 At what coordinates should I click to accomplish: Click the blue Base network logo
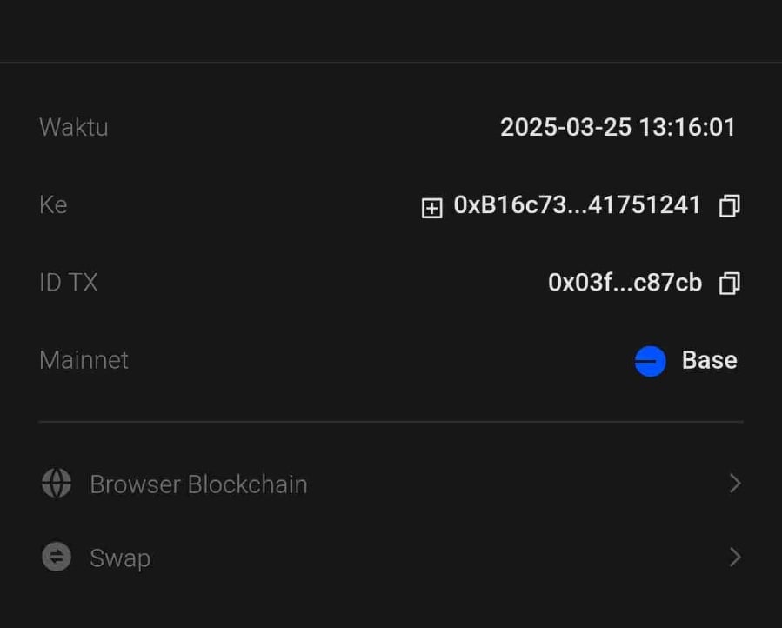coord(650,361)
